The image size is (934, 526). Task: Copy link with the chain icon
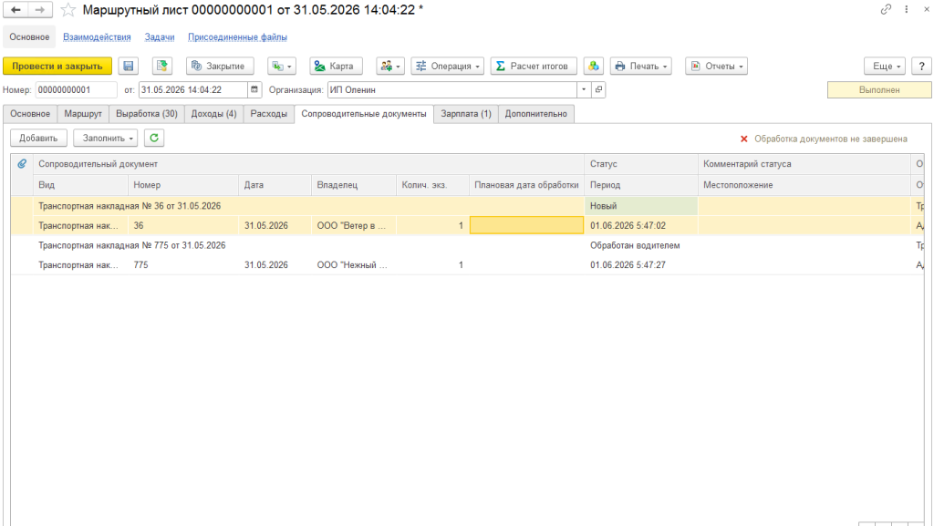(x=886, y=9)
